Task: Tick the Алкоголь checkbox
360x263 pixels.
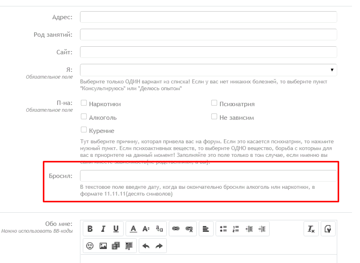Action: point(84,117)
